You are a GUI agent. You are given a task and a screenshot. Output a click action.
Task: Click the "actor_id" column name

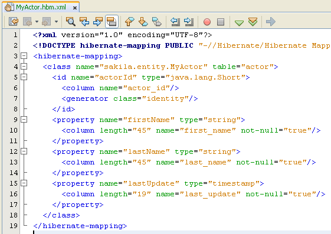click(146, 88)
